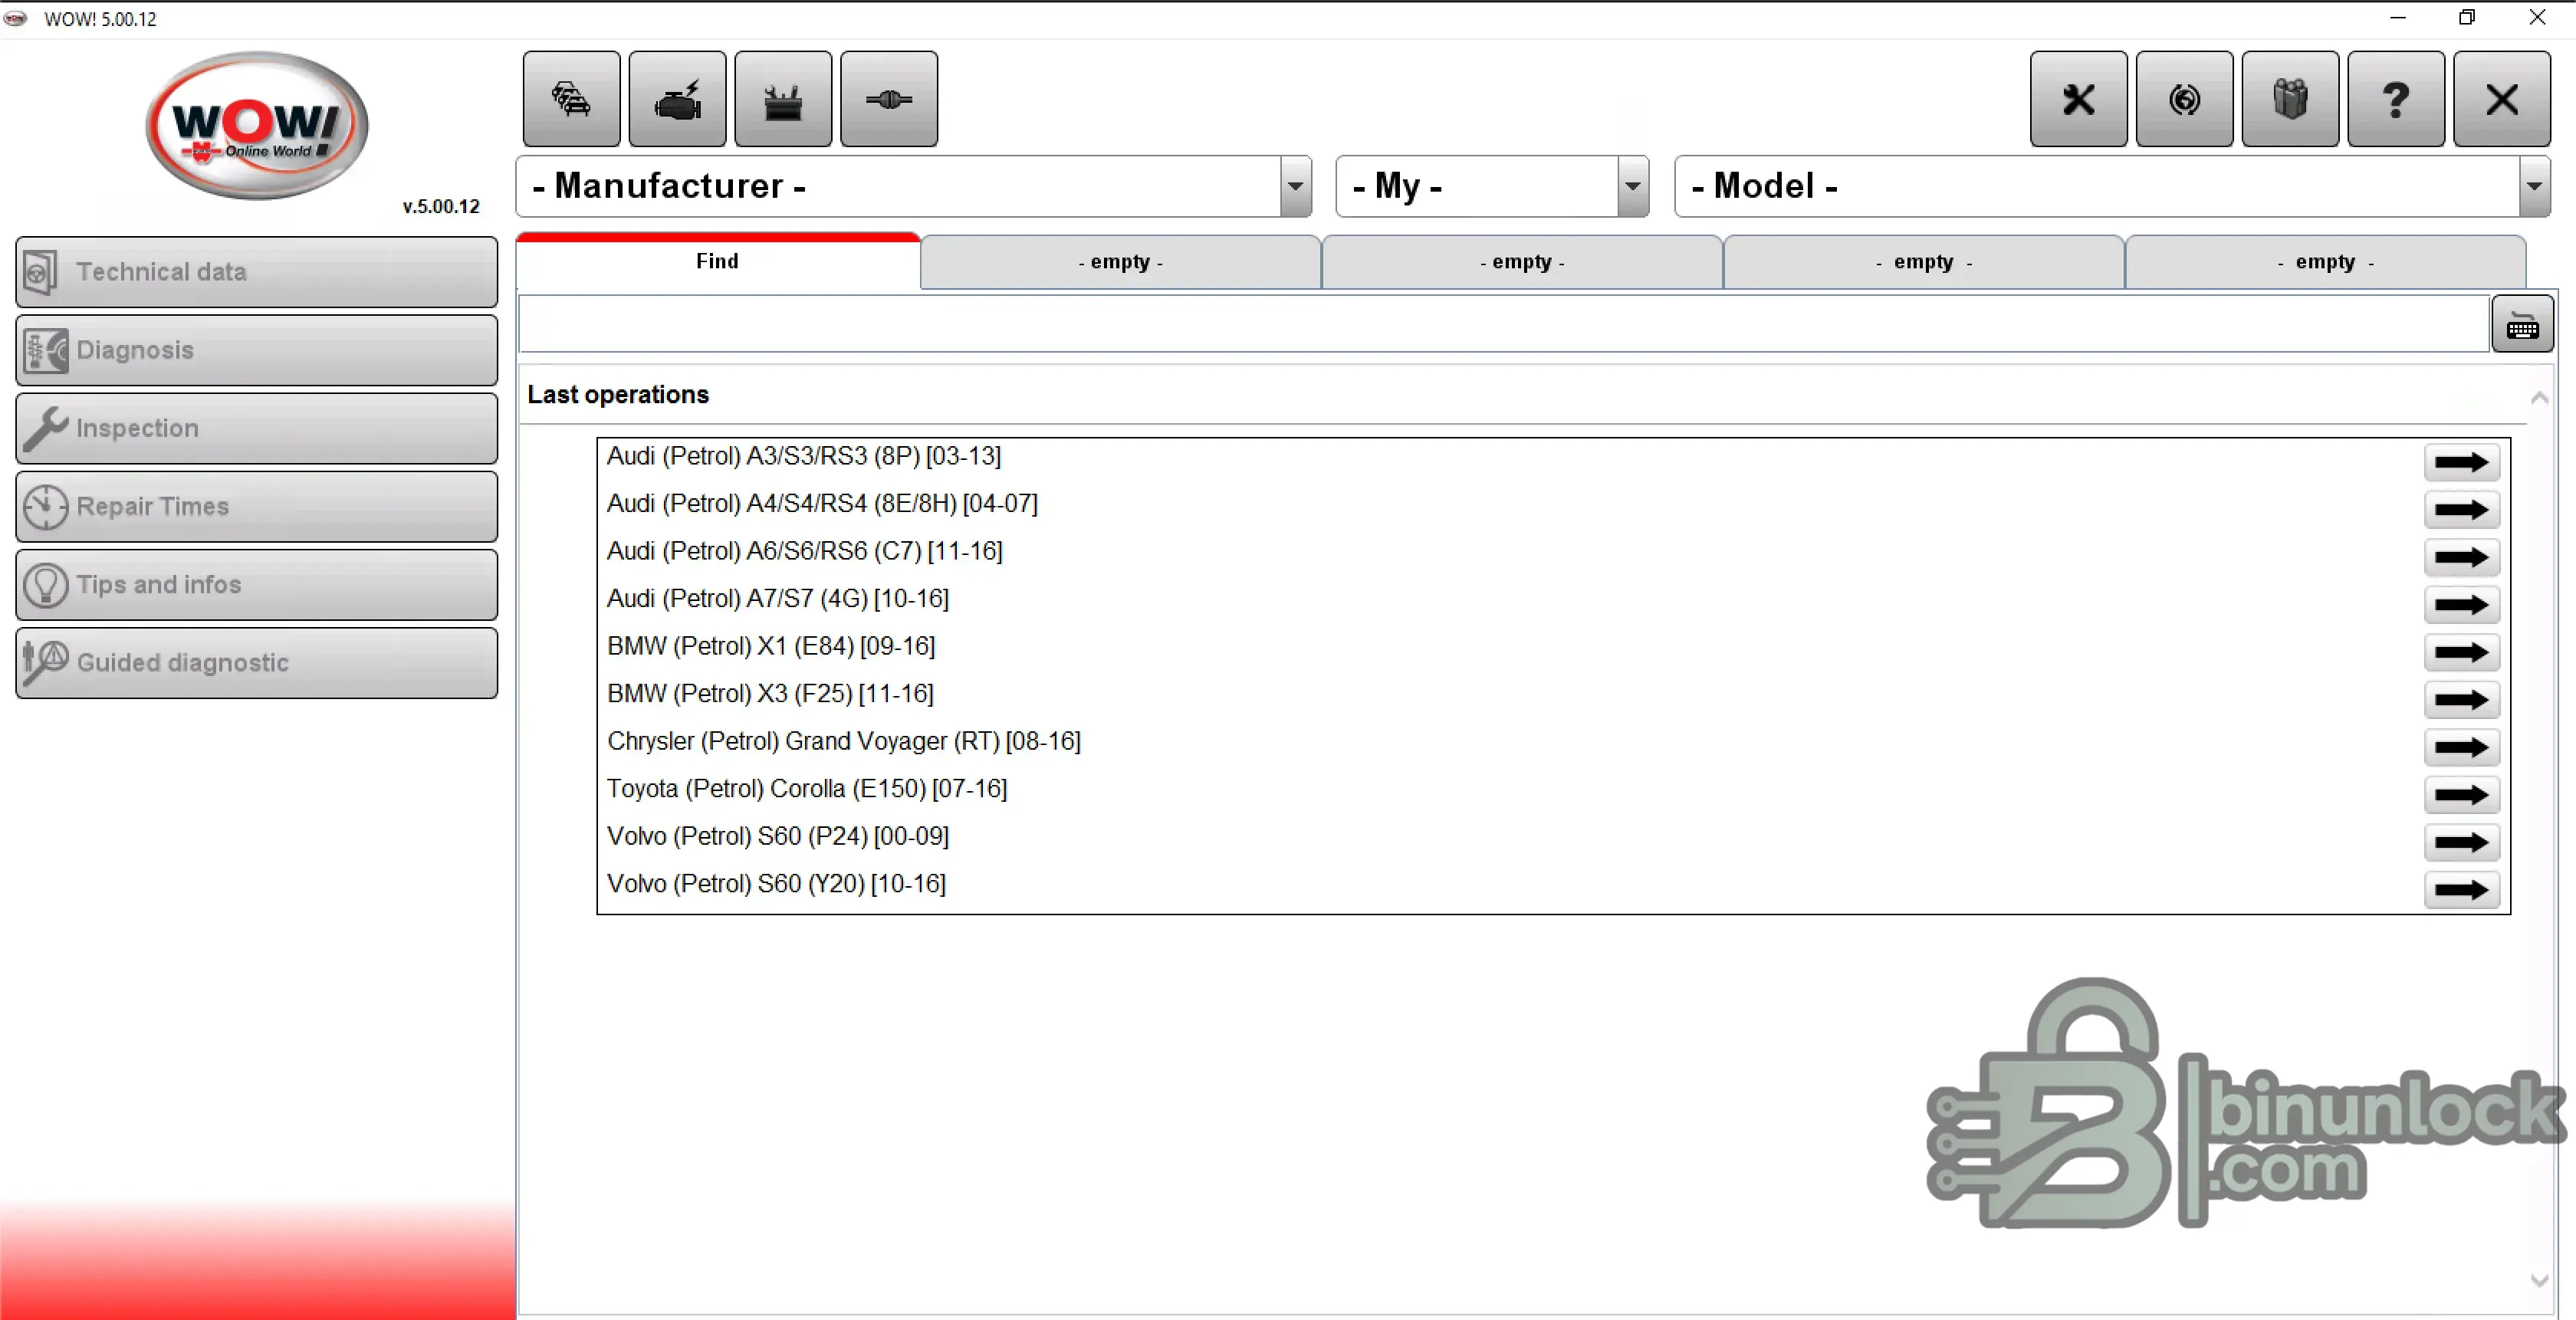Click the scroll up arrow of results list
Screen dimensions: 2576x1320
click(2539, 398)
